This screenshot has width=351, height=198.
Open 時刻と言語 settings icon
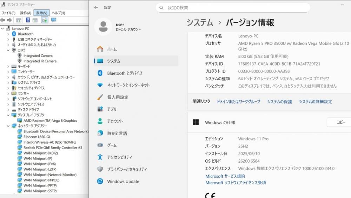click(x=100, y=133)
